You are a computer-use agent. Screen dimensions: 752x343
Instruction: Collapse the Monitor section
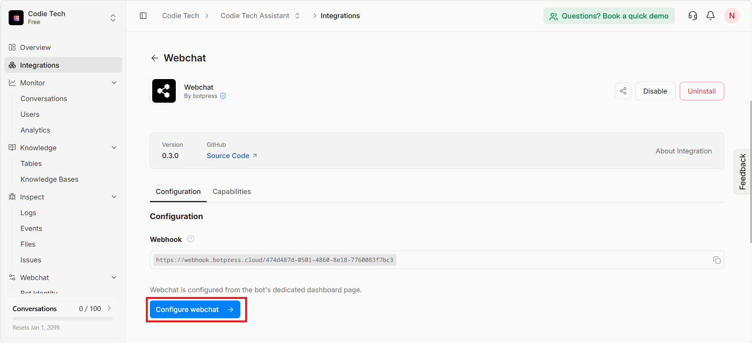pos(114,83)
